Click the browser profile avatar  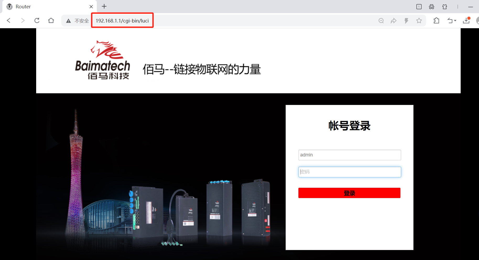pyautogui.click(x=477, y=20)
